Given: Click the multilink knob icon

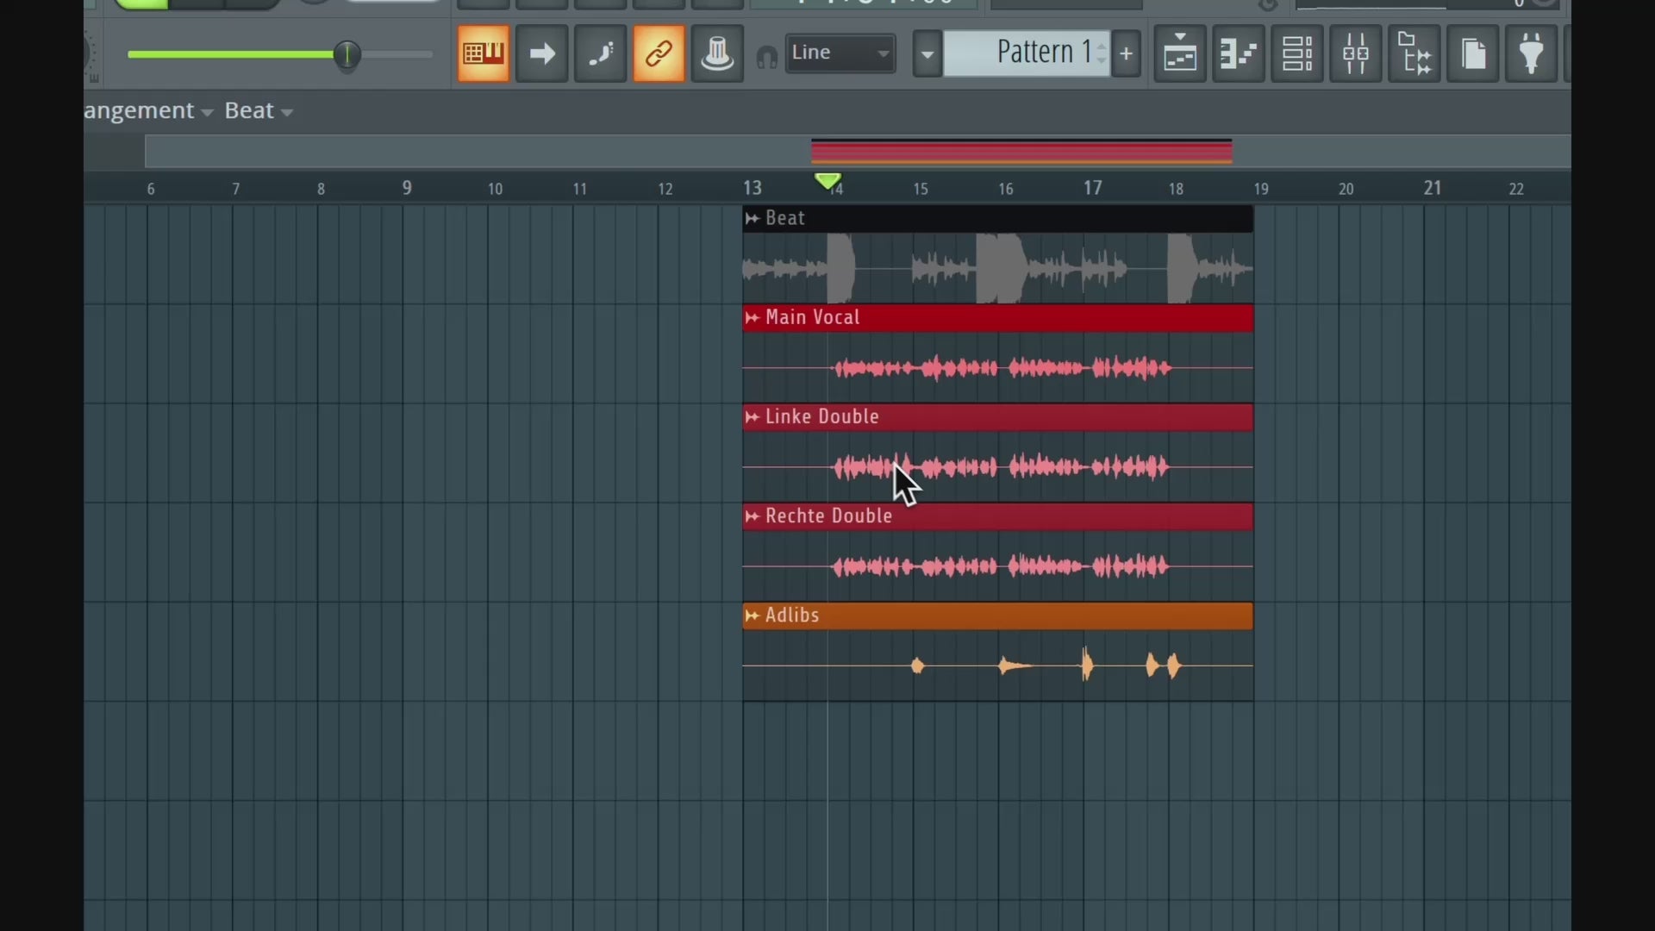Looking at the screenshot, I should pos(717,54).
